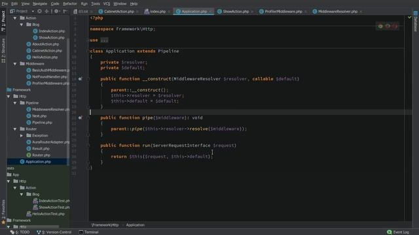This screenshot has height=235, width=419.
Task: Click the green inspection checkmark indicator
Action: [x=409, y=18]
